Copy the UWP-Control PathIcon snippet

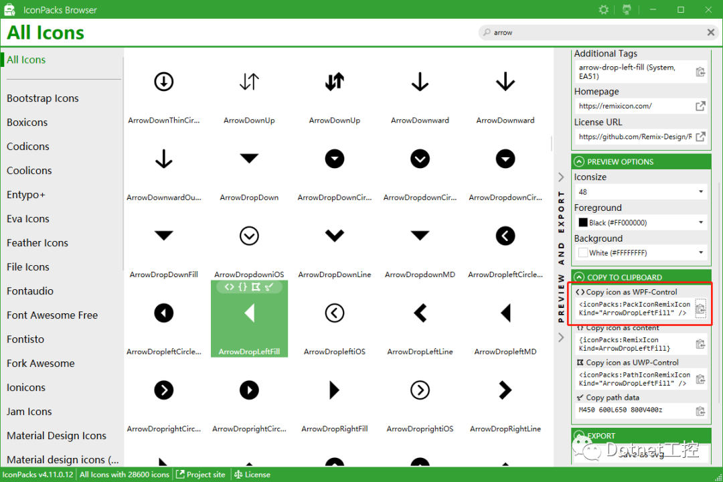pos(700,377)
